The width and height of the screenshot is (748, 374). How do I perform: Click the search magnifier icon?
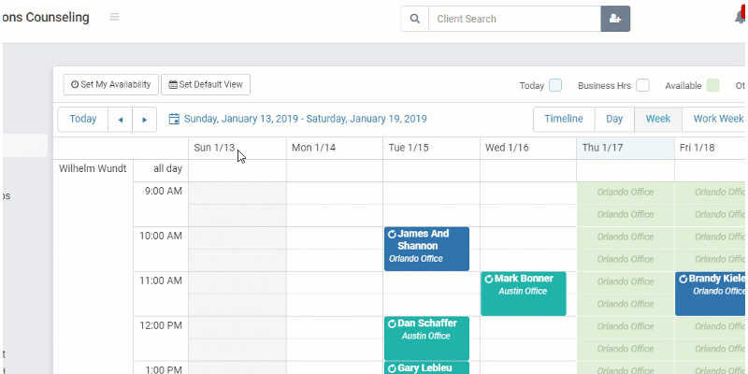[x=415, y=19]
